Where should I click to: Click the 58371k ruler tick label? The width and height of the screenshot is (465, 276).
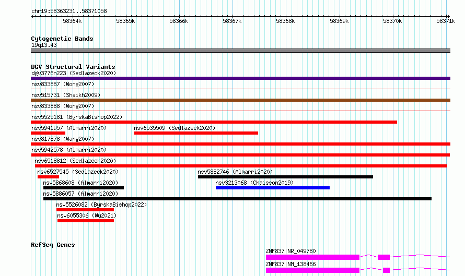(x=446, y=21)
